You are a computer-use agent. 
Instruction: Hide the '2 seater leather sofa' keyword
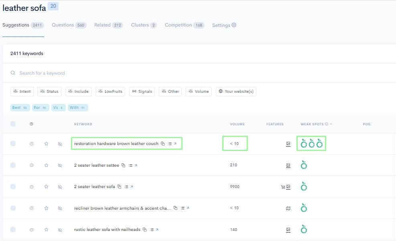tap(60, 187)
